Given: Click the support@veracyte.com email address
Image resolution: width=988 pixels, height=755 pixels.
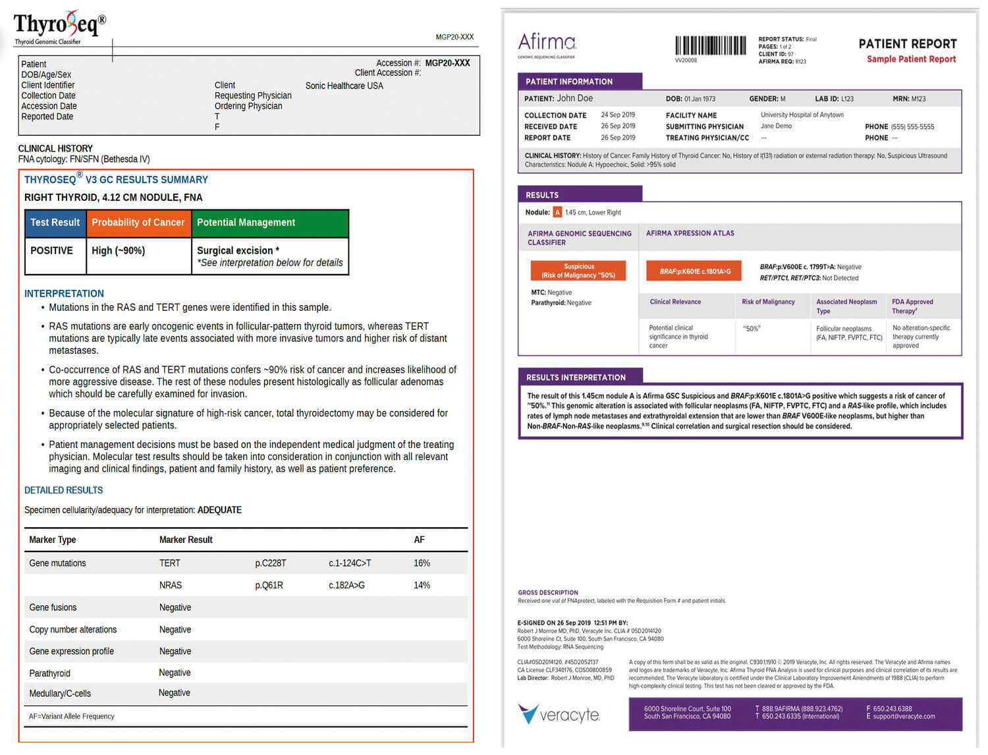Looking at the screenshot, I should coord(904,717).
